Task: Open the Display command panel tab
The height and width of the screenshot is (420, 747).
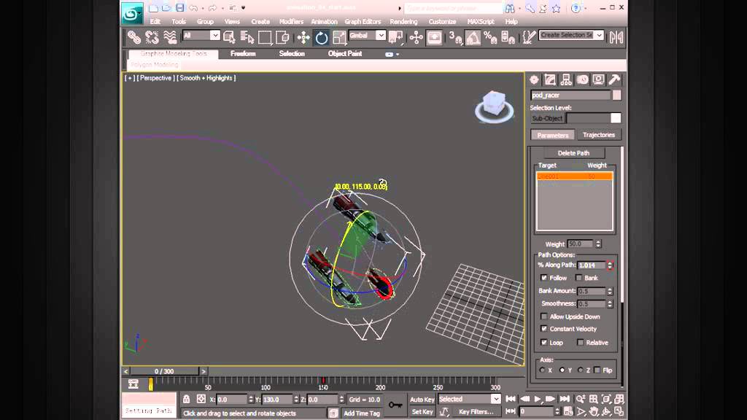Action: (x=598, y=79)
